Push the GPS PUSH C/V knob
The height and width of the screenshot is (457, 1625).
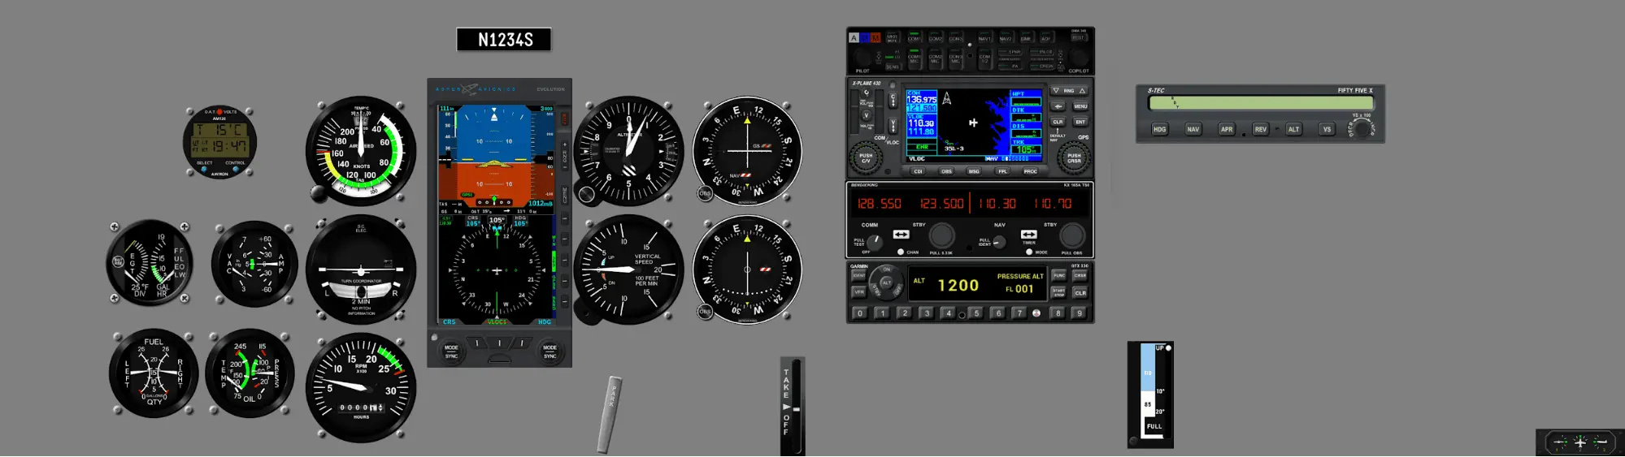(x=866, y=157)
